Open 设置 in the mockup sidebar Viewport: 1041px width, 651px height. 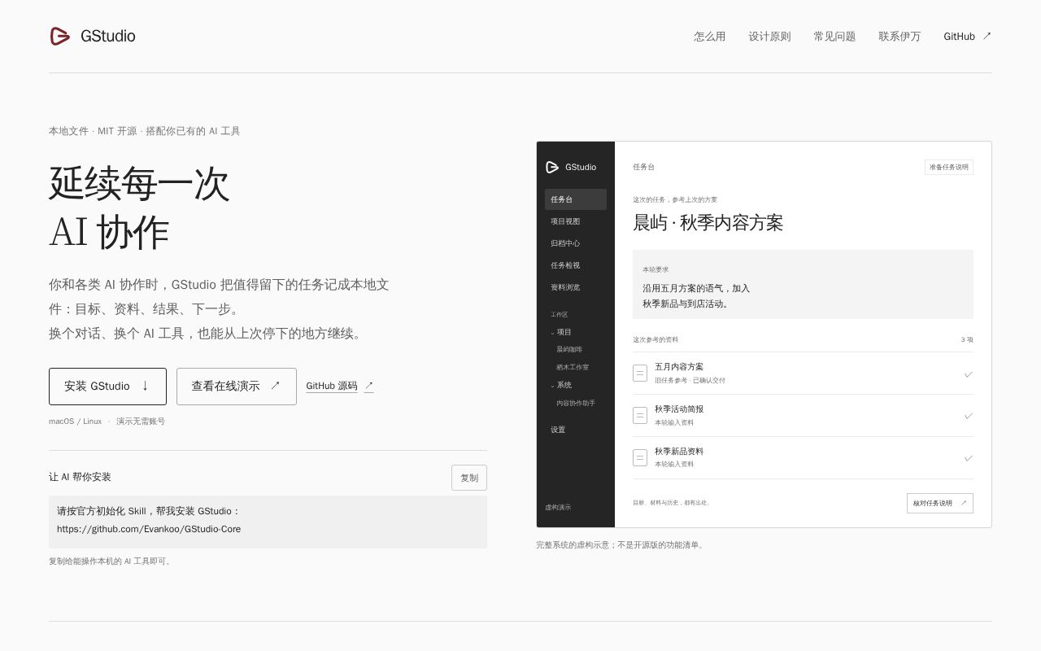click(x=558, y=430)
